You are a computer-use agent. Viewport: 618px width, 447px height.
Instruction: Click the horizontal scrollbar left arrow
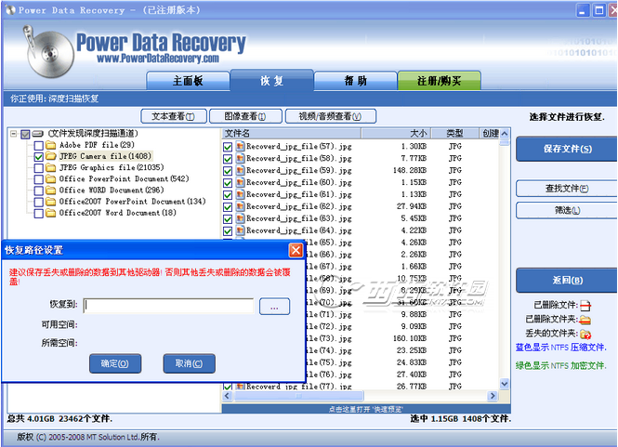tap(228, 396)
